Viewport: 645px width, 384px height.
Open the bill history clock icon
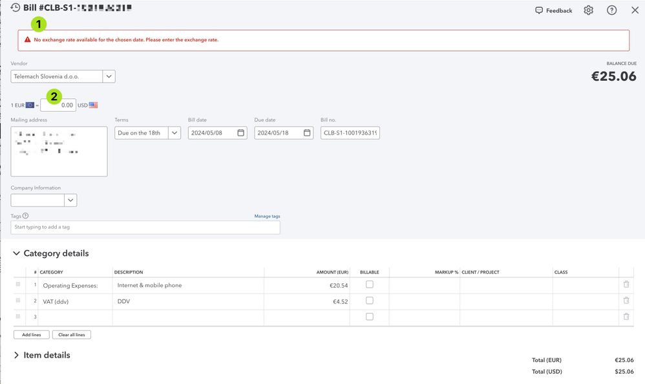16,8
